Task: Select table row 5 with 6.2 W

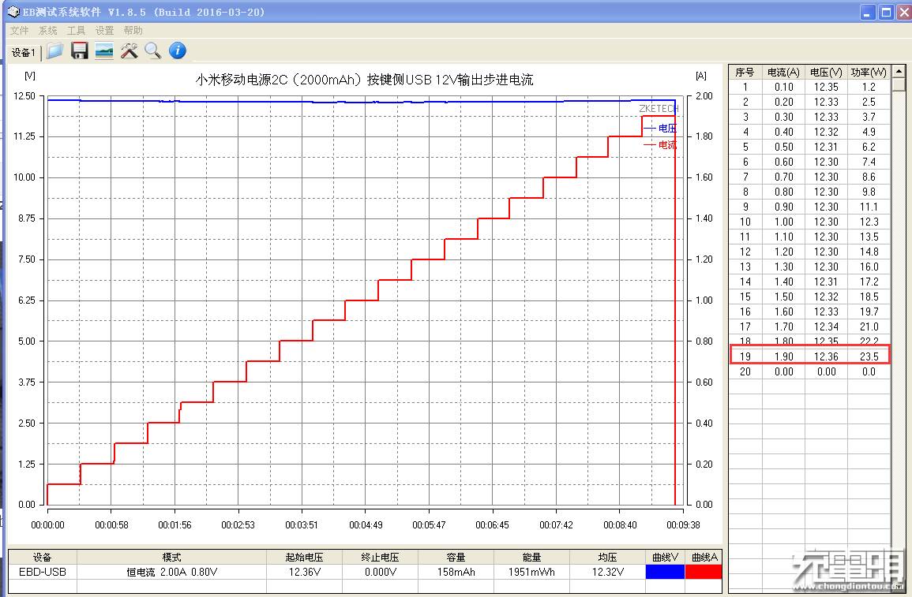Action: click(809, 147)
